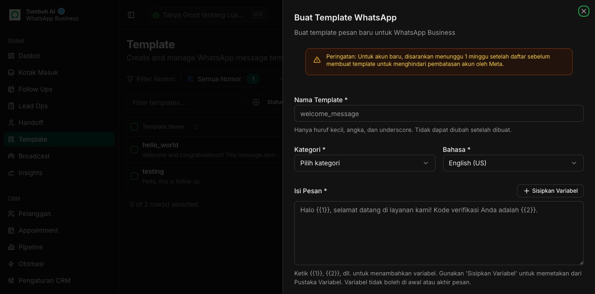Click the "0 of 2 row(s) selected" text

(x=165, y=204)
